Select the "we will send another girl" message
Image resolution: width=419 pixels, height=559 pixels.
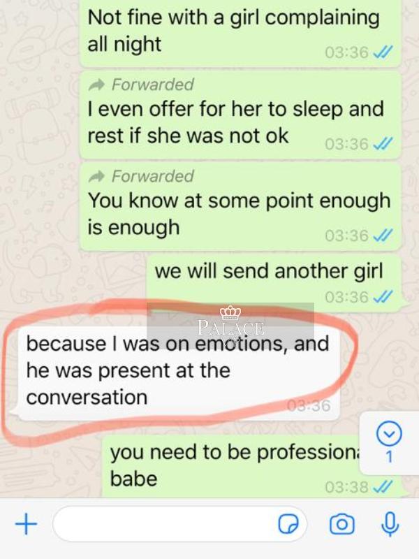tap(274, 283)
